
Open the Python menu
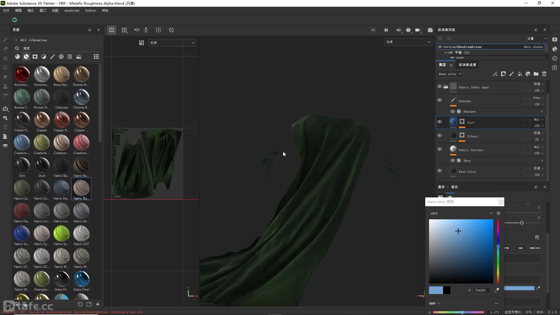pyautogui.click(x=91, y=10)
